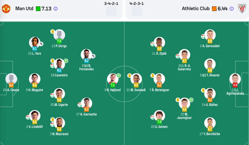
Task: Click A. Onana's 6.2 rating badge
Action: click(11, 85)
